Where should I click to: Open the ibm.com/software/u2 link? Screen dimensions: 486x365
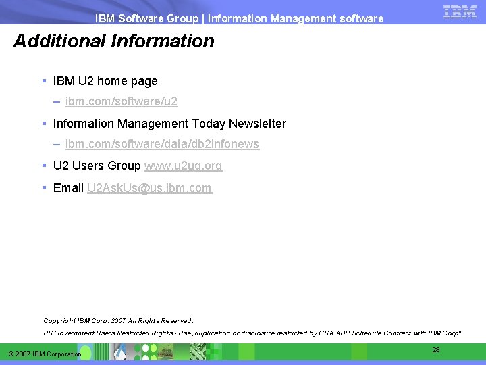point(122,101)
